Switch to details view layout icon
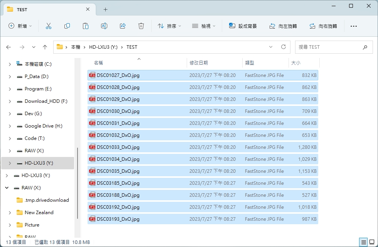The height and width of the screenshot is (247, 378). 363,242
